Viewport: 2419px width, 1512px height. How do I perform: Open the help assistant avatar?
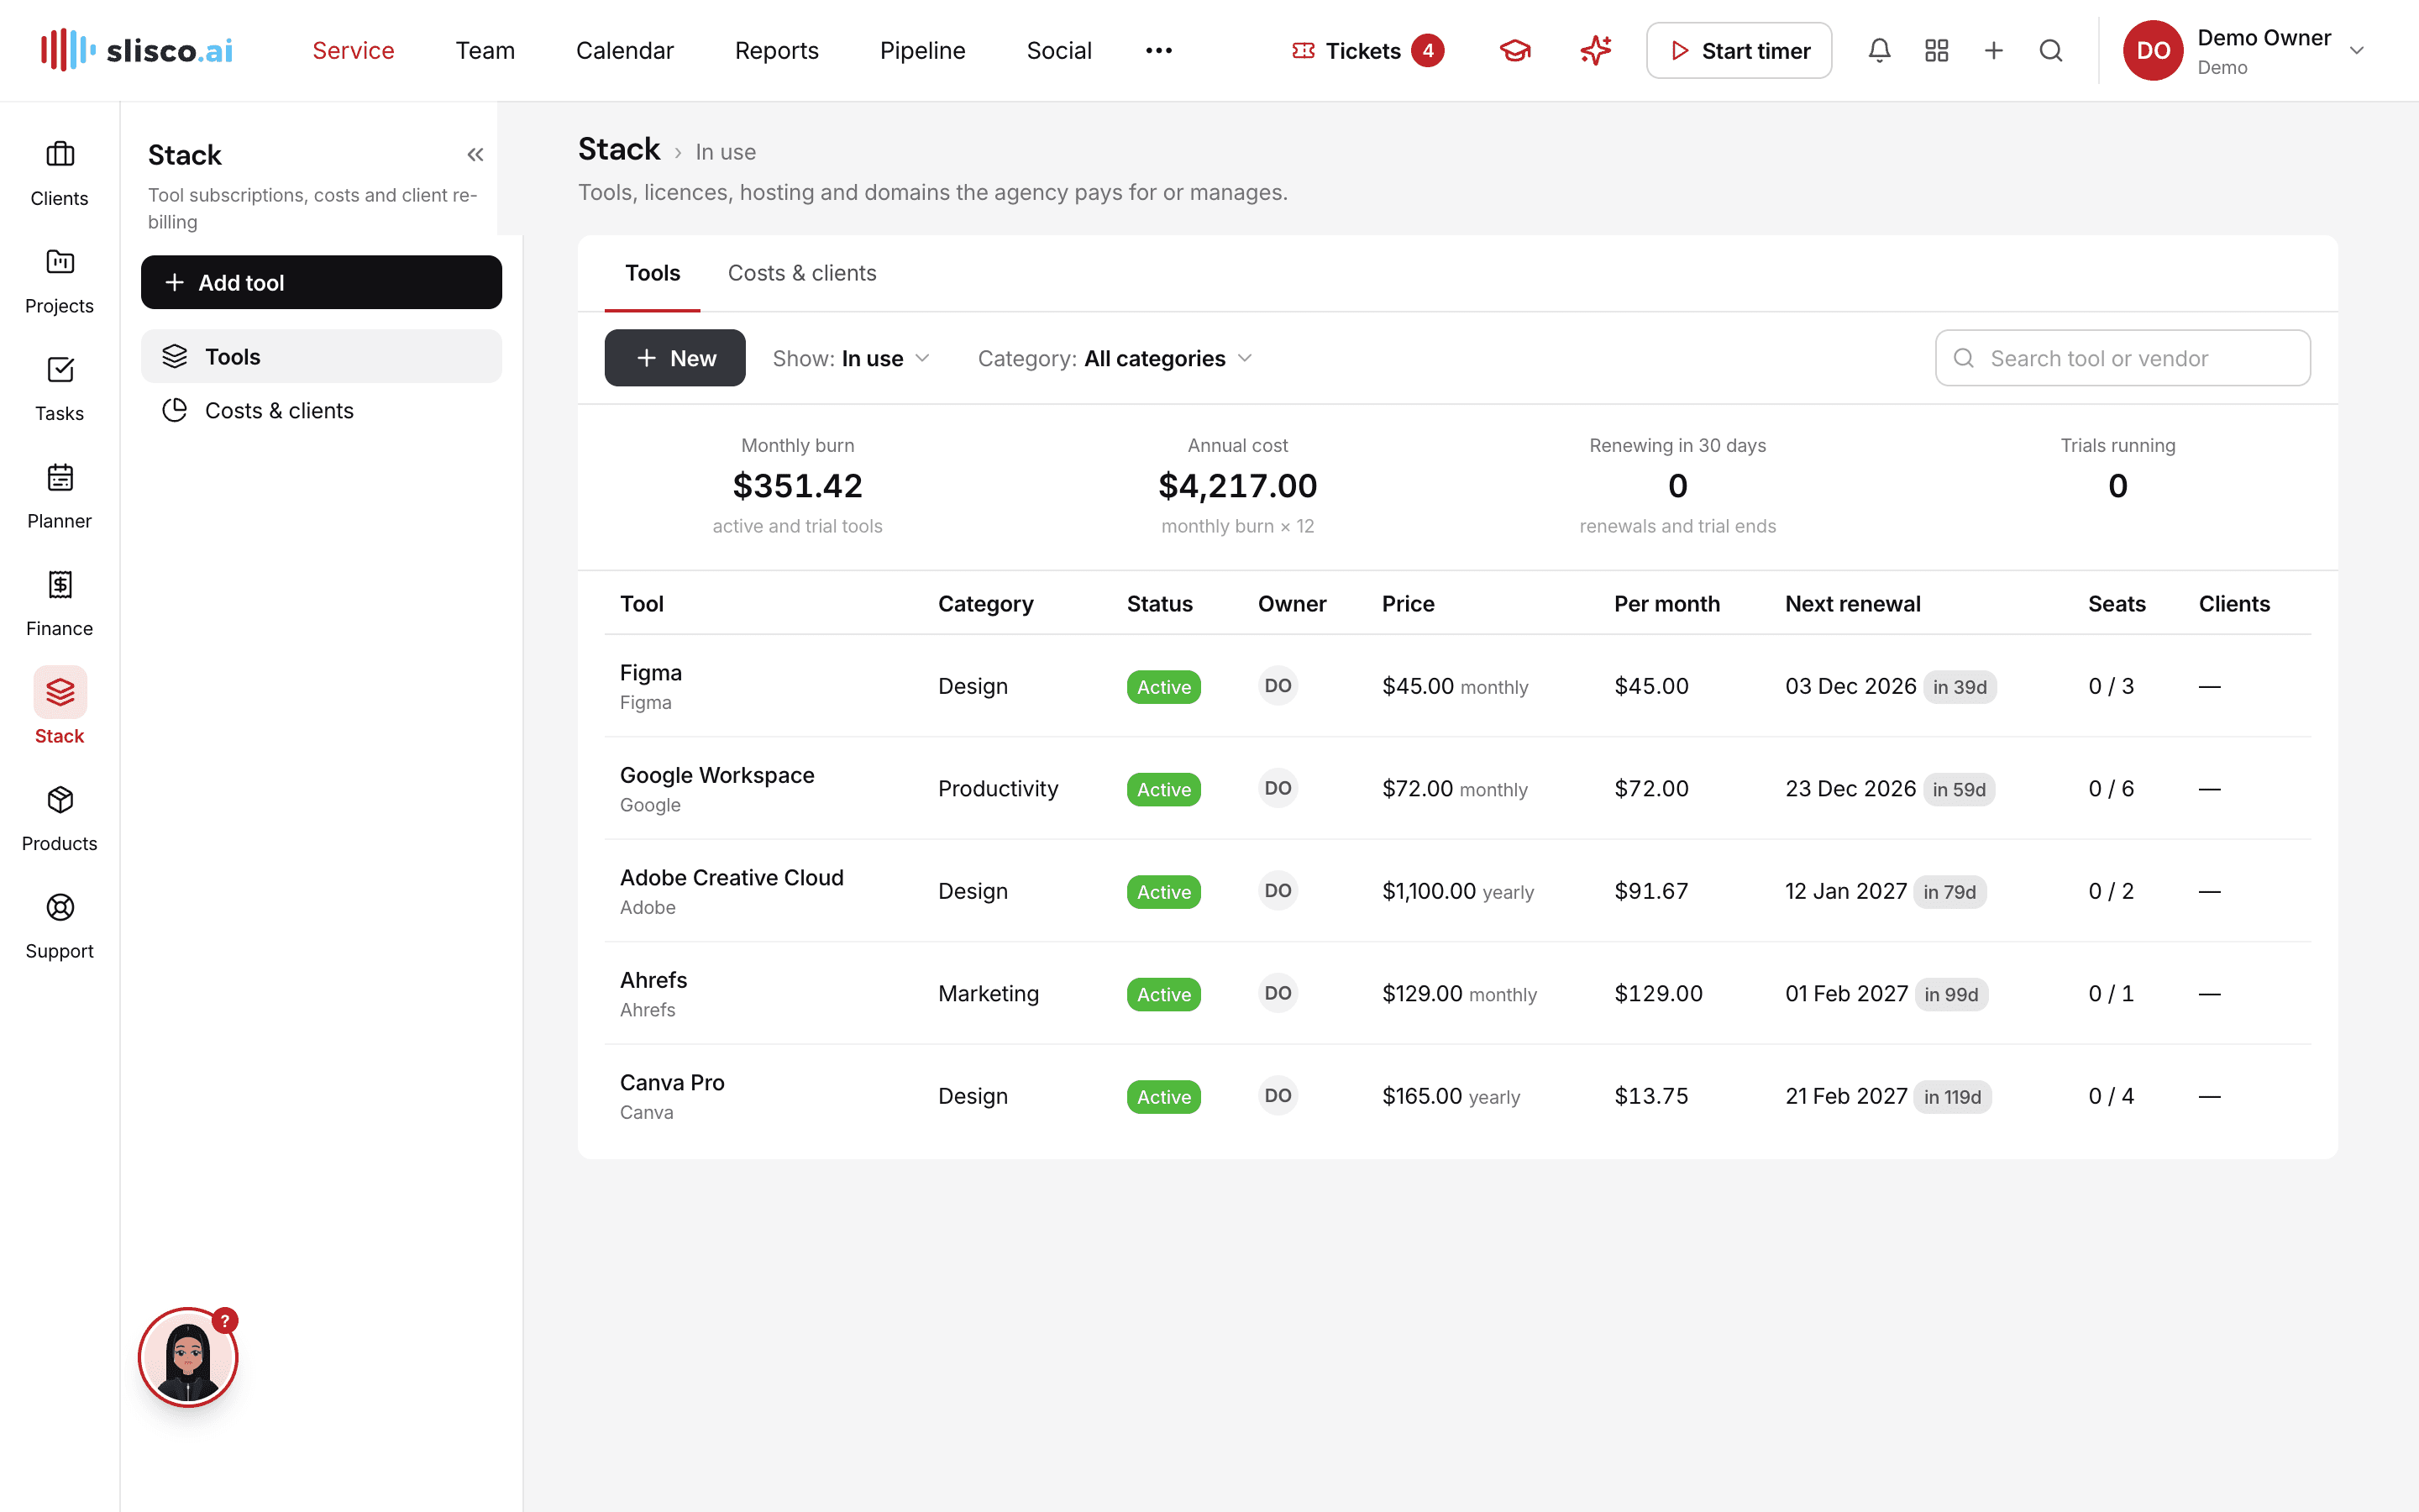(188, 1358)
